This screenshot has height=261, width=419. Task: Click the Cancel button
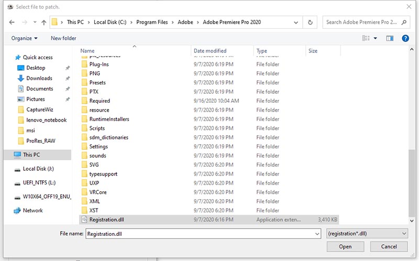click(x=389, y=246)
